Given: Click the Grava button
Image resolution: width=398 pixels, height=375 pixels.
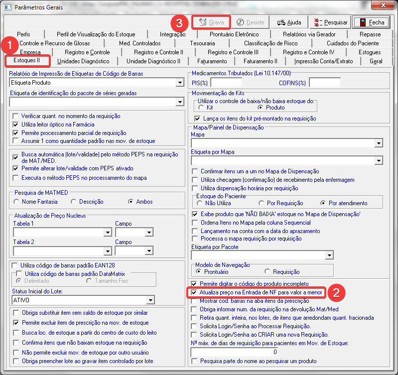Looking at the screenshot, I should point(211,22).
